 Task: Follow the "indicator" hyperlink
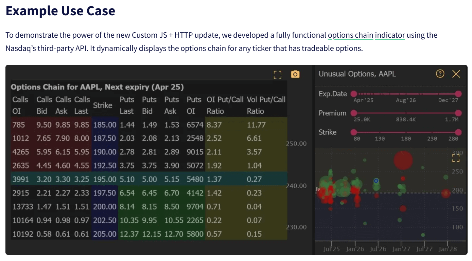pyautogui.click(x=390, y=35)
